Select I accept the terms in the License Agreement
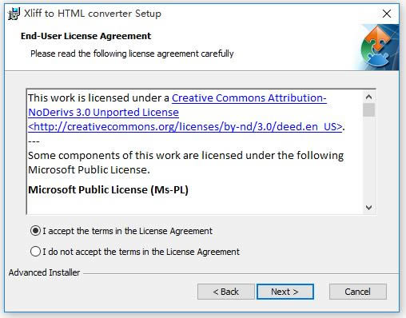406x318 pixels. click(121, 231)
